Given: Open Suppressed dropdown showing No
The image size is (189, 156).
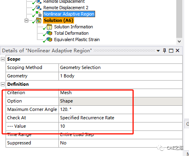Looking at the screenshot, I should [x=121, y=143].
